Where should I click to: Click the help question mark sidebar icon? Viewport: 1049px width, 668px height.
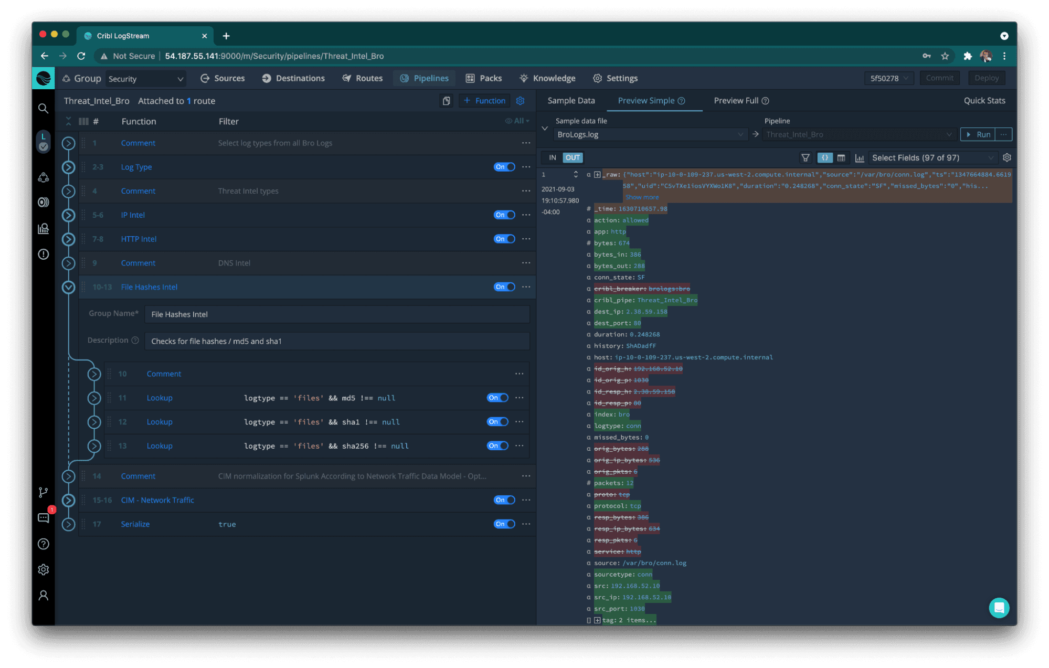(43, 544)
